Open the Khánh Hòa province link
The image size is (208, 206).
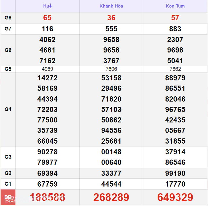(111, 6)
